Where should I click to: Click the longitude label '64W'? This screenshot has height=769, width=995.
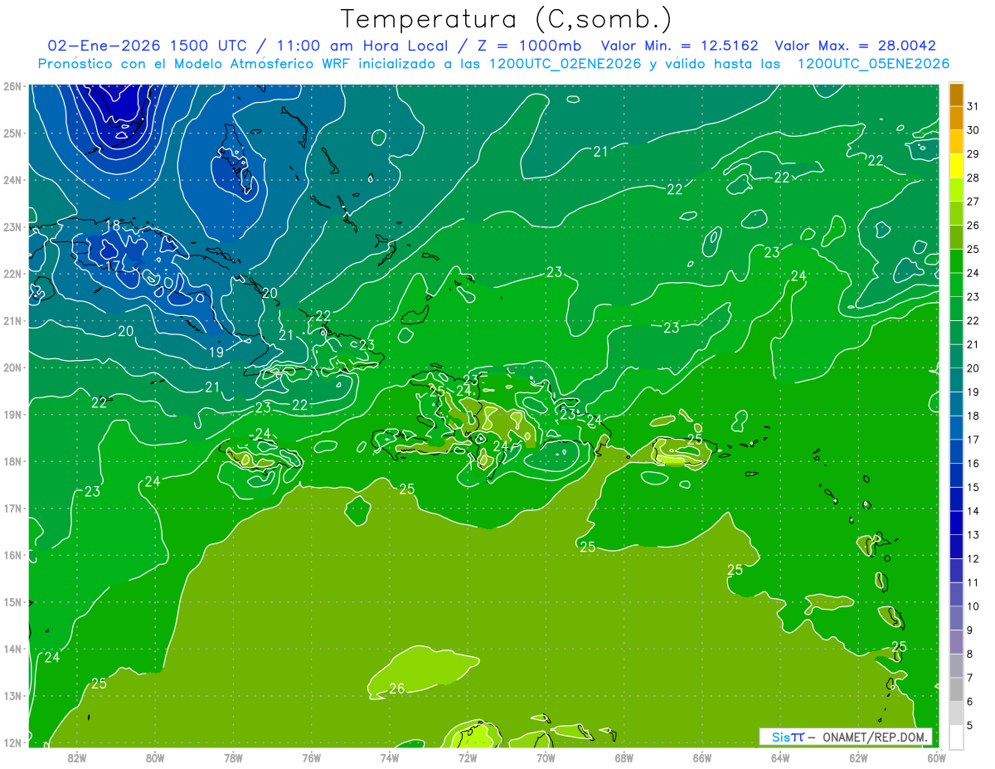780,757
